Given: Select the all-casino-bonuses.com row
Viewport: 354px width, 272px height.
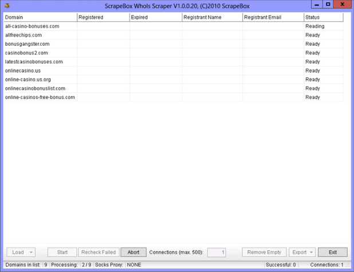Looking at the screenshot, I should point(174,26).
